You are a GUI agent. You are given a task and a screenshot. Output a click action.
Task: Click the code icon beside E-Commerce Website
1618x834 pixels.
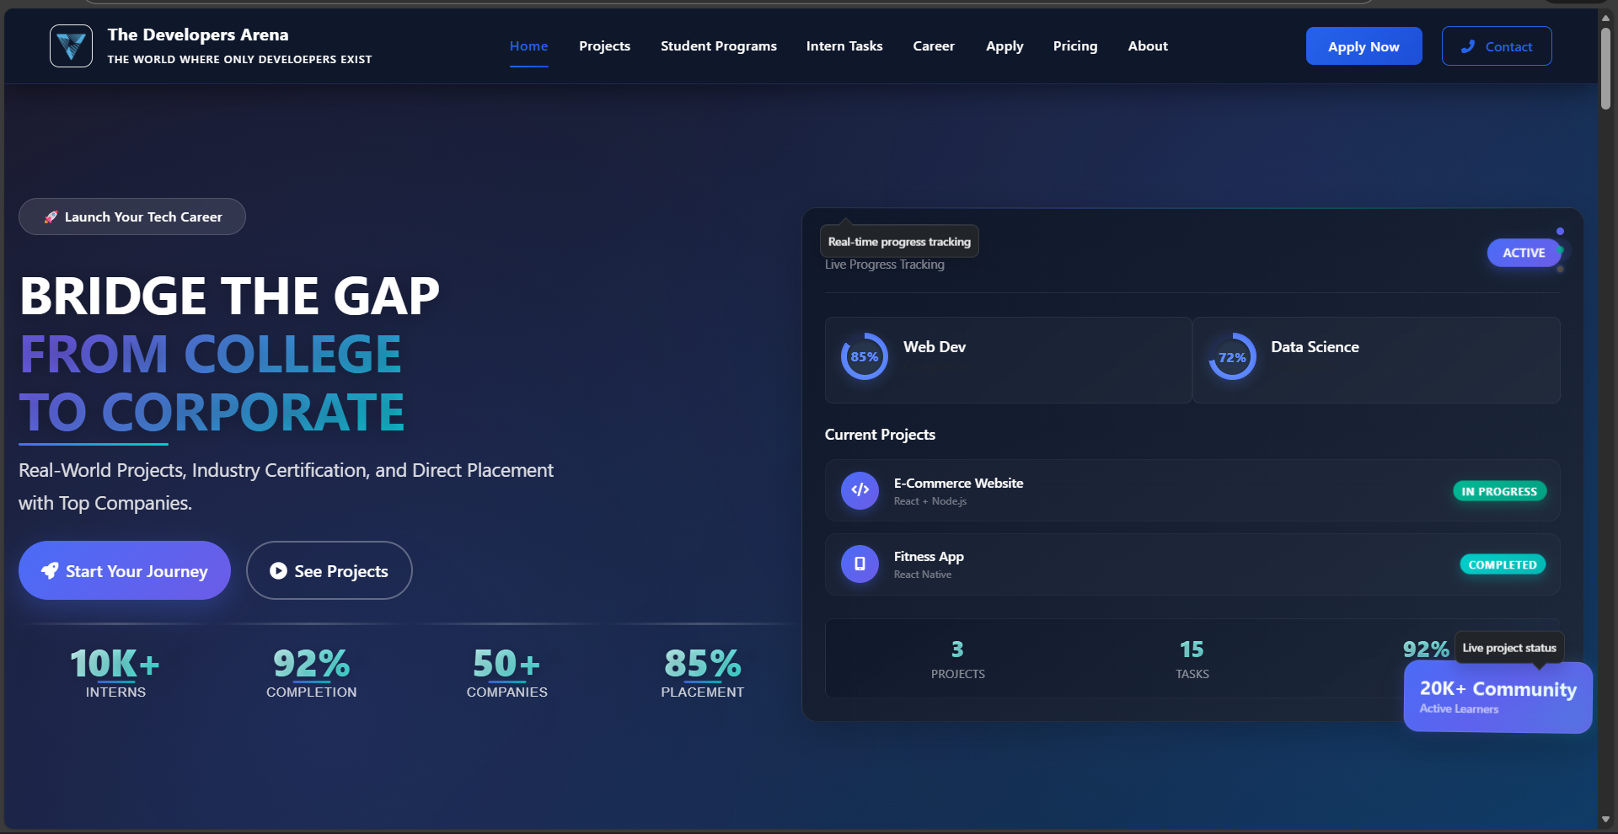click(860, 490)
